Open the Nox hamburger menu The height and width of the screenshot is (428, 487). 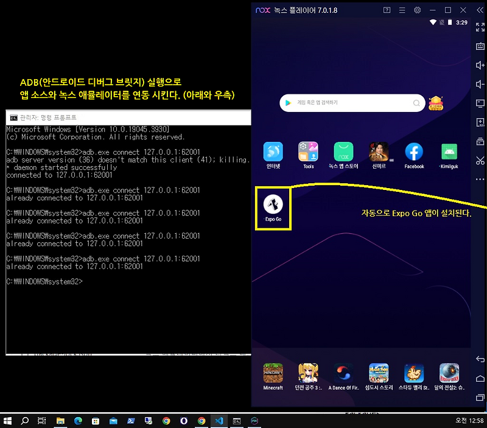coord(402,10)
